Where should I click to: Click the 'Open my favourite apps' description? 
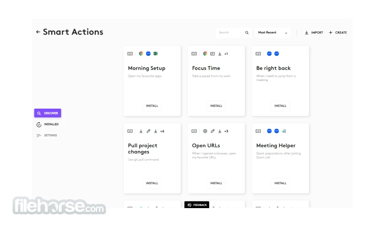144,76
